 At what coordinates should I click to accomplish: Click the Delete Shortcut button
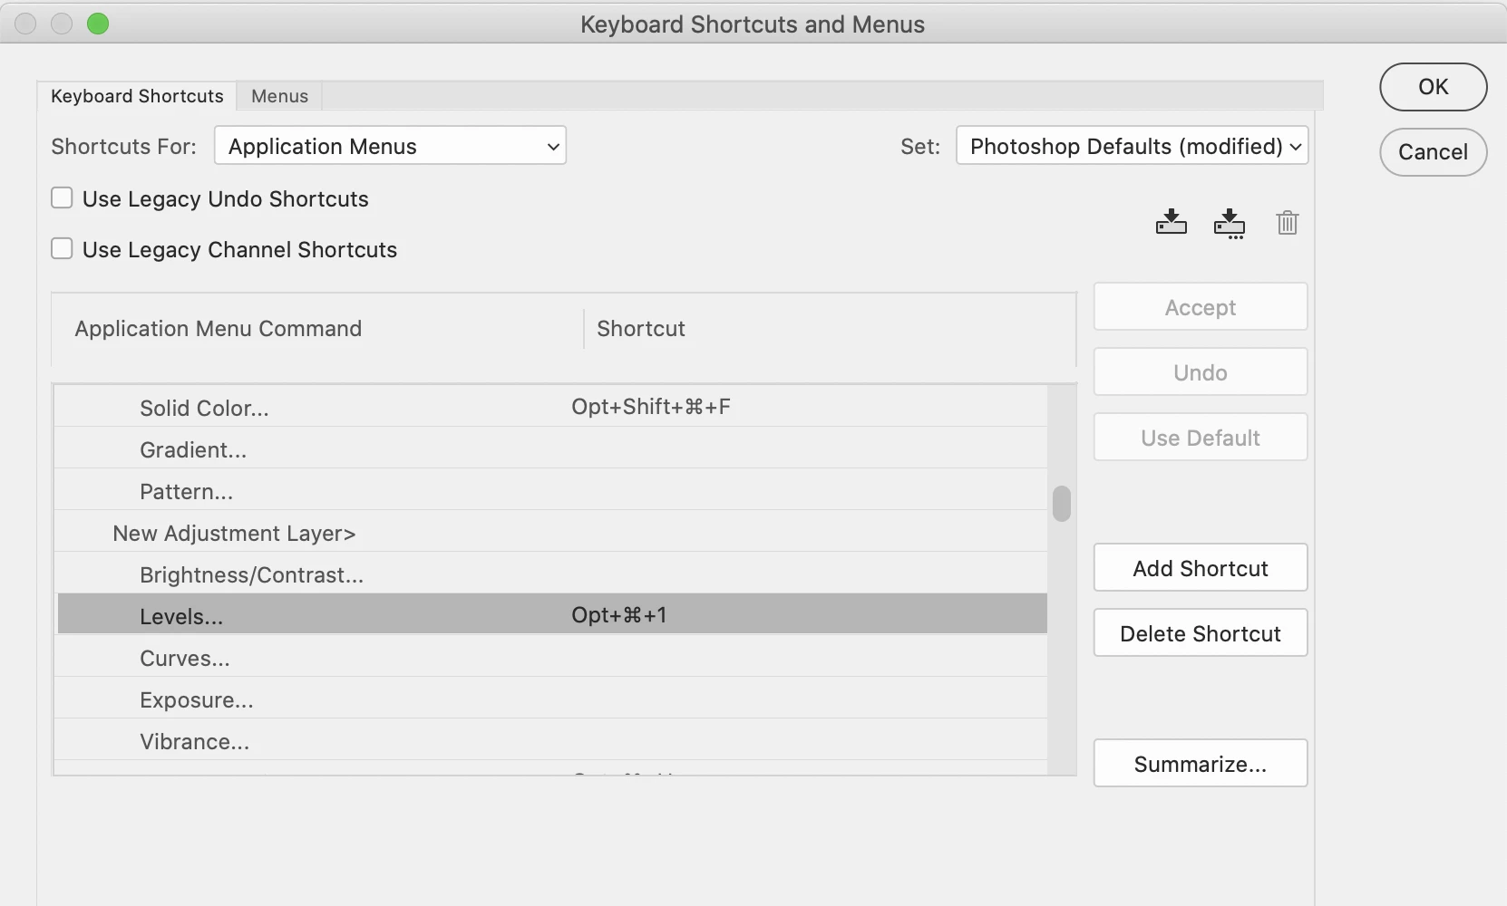(1200, 633)
